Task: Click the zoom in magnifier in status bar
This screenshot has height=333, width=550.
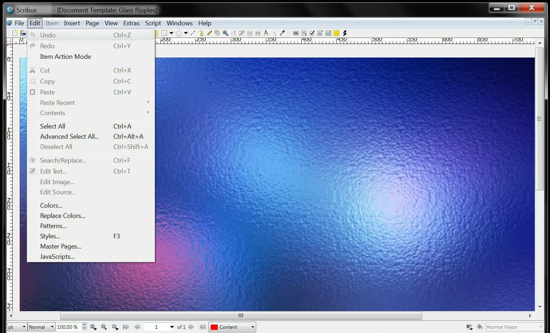Action: coord(115,327)
